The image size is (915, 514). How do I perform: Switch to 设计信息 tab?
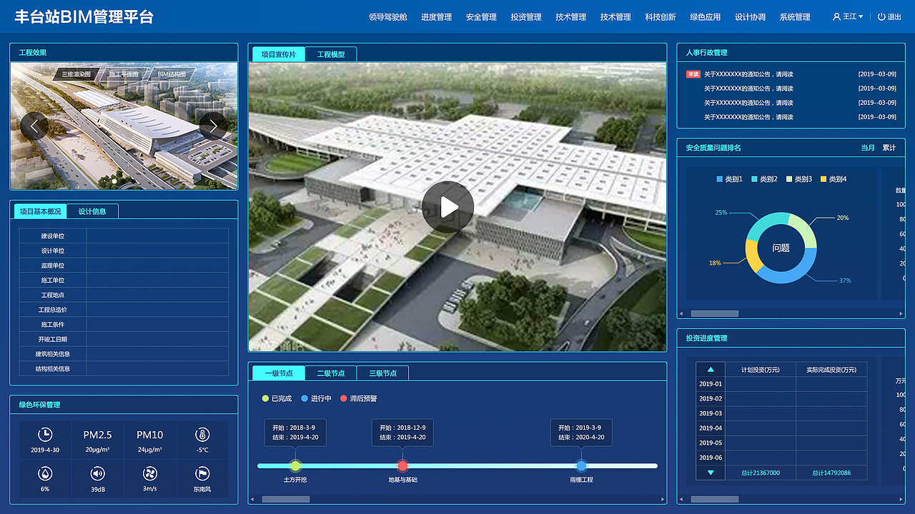(x=92, y=211)
